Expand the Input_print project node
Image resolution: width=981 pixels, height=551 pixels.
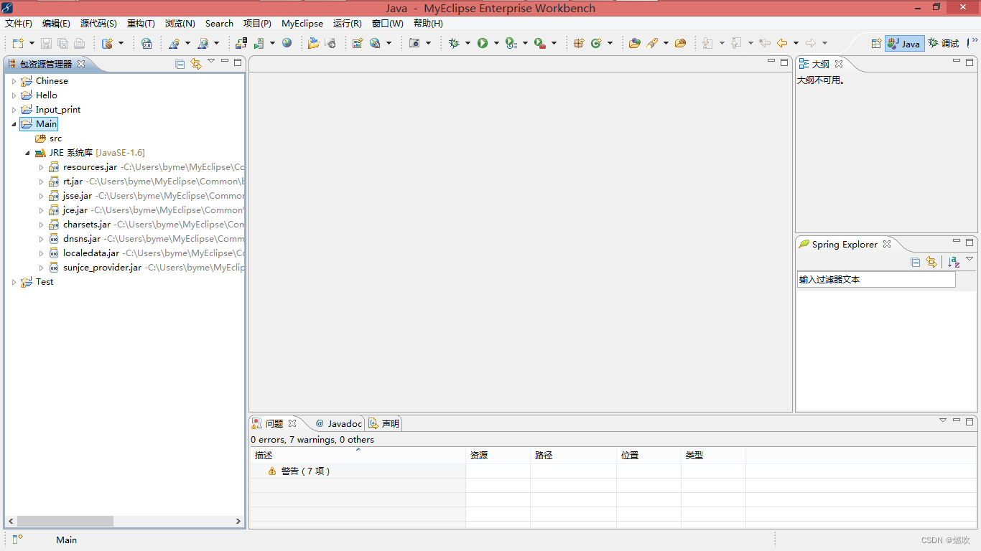[14, 110]
